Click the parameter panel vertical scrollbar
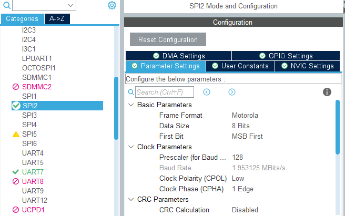345x216 pixels. pyautogui.click(x=338, y=127)
